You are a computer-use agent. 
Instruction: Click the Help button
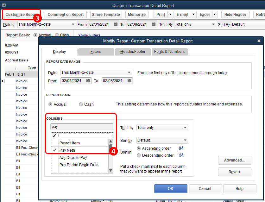[x=239, y=188]
